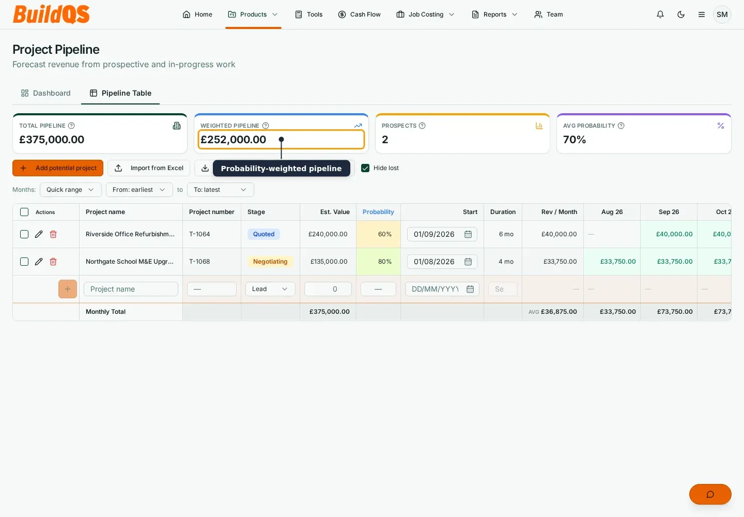Click the Negotiating stage badge
Image resolution: width=744 pixels, height=517 pixels.
[x=270, y=262]
